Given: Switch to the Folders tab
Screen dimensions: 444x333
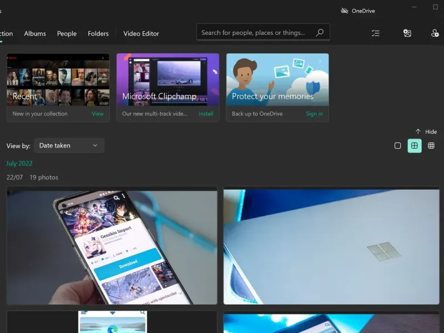Looking at the screenshot, I should [x=98, y=34].
